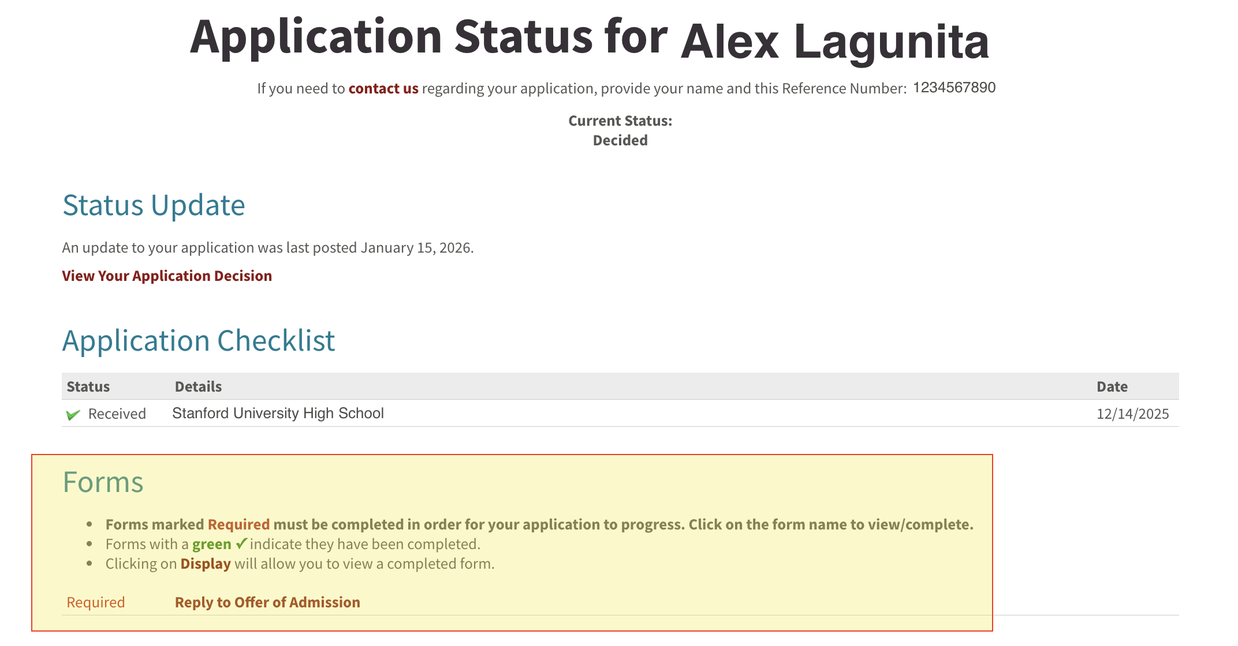Viewport: 1238px width, 646px height.
Task: View Your Application Decision
Action: click(x=167, y=276)
